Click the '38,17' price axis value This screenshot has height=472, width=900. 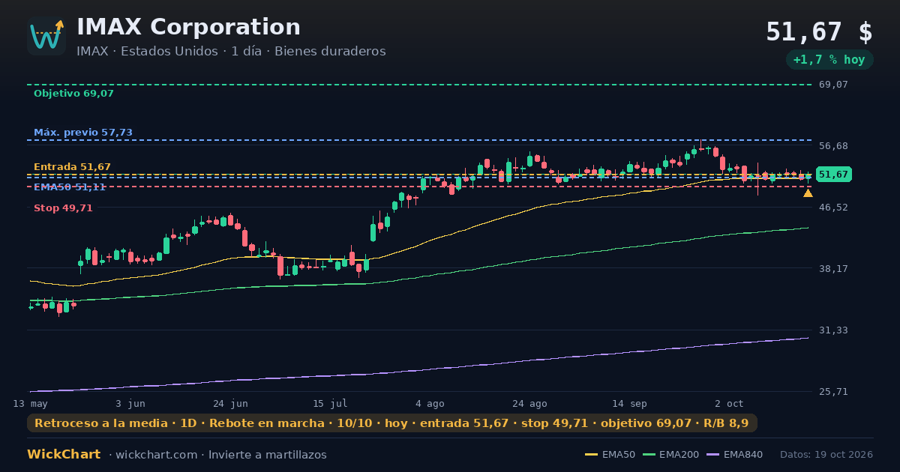[x=832, y=268]
